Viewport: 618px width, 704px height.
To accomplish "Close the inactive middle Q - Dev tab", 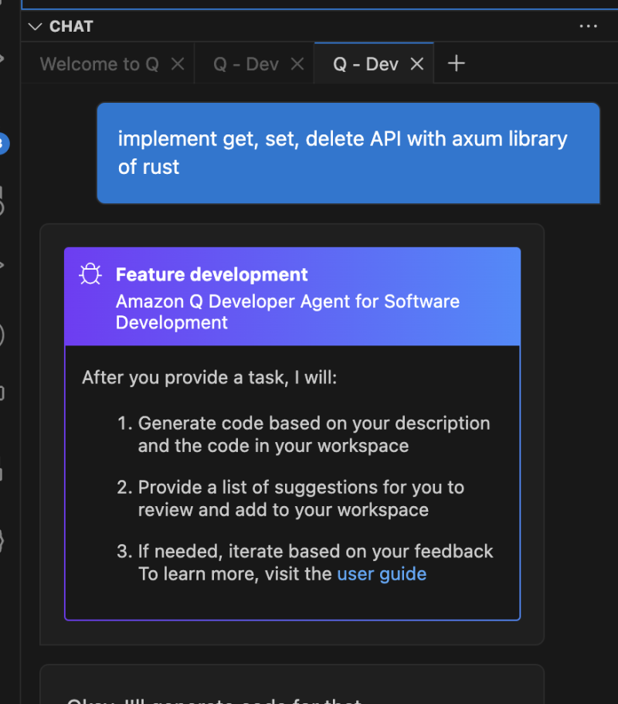I will click(x=297, y=64).
